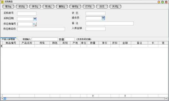Click the 产品名称 column header
This screenshot has width=169, height=101.
pos(27,43)
